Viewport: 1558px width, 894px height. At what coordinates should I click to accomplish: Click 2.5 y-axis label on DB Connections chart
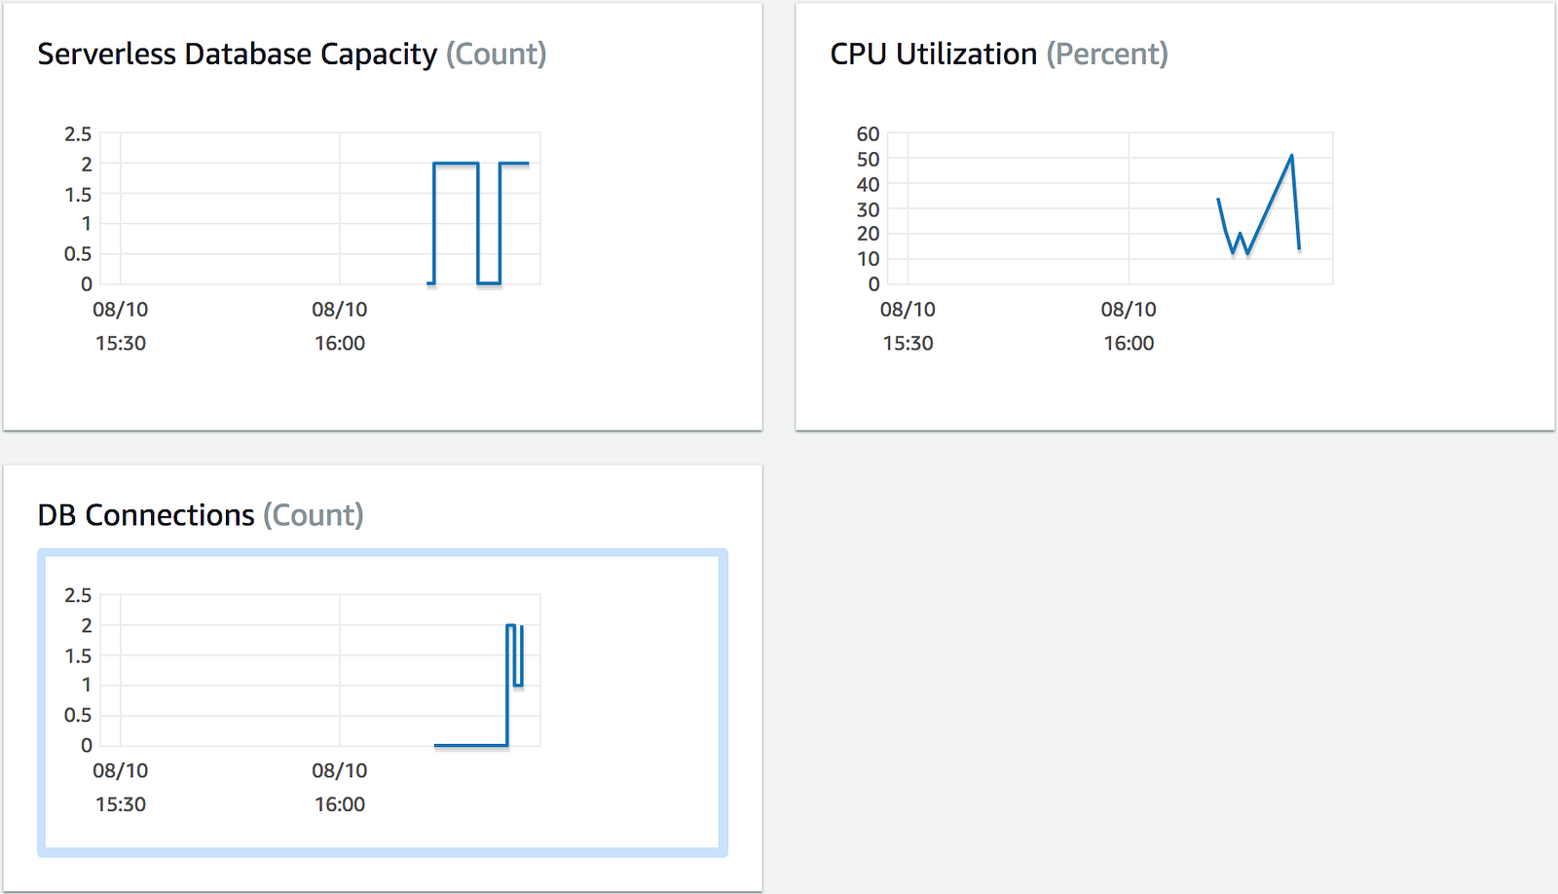(x=78, y=595)
